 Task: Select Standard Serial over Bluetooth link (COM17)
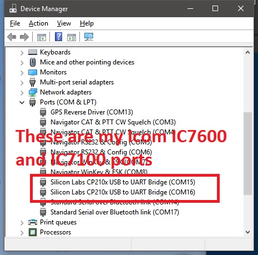[x=115, y=212]
